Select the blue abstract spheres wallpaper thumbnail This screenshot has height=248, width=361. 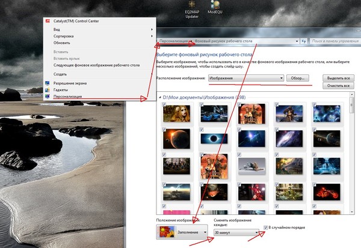[x=327, y=113]
